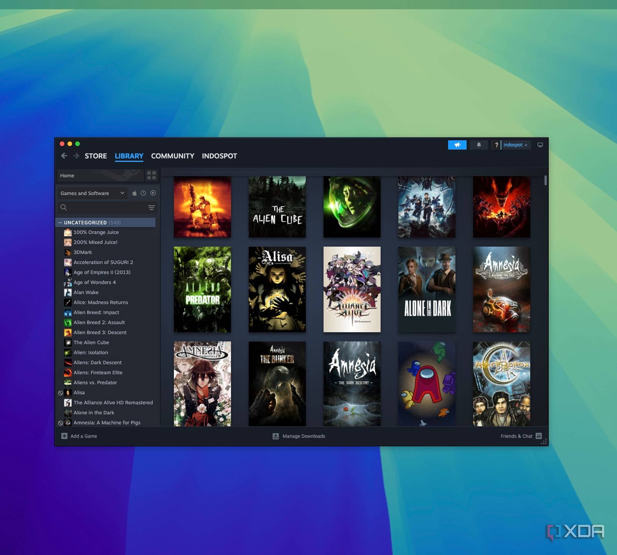Toggle the macOS games filter
The width and height of the screenshot is (617, 555).
tap(134, 193)
